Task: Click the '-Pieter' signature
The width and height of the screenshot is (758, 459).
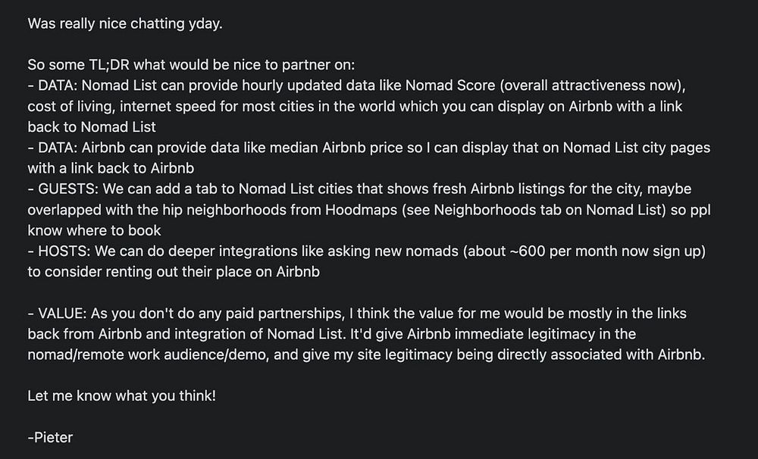Action: (50, 438)
